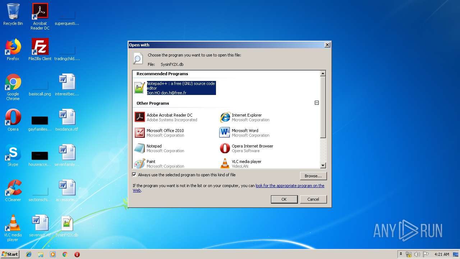Viewport: 460px width, 259px height.
Task: Open Acrobat Reader DC desktop shortcut
Action: [x=40, y=17]
